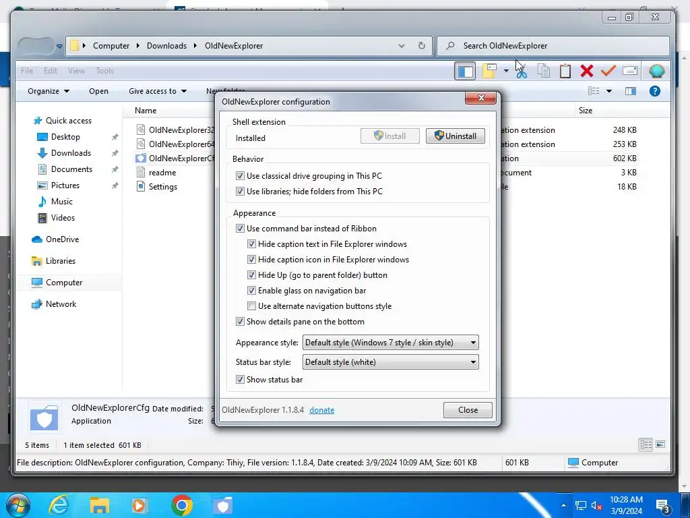Show hidden tray icons arrow
The width and height of the screenshot is (690, 518).
tap(563, 506)
